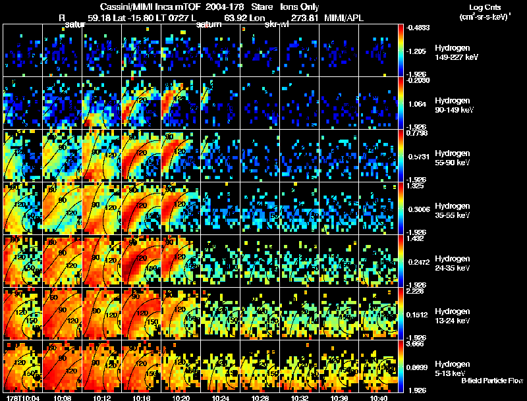Click the color bar beside 55-90 keV row

(x=401, y=156)
